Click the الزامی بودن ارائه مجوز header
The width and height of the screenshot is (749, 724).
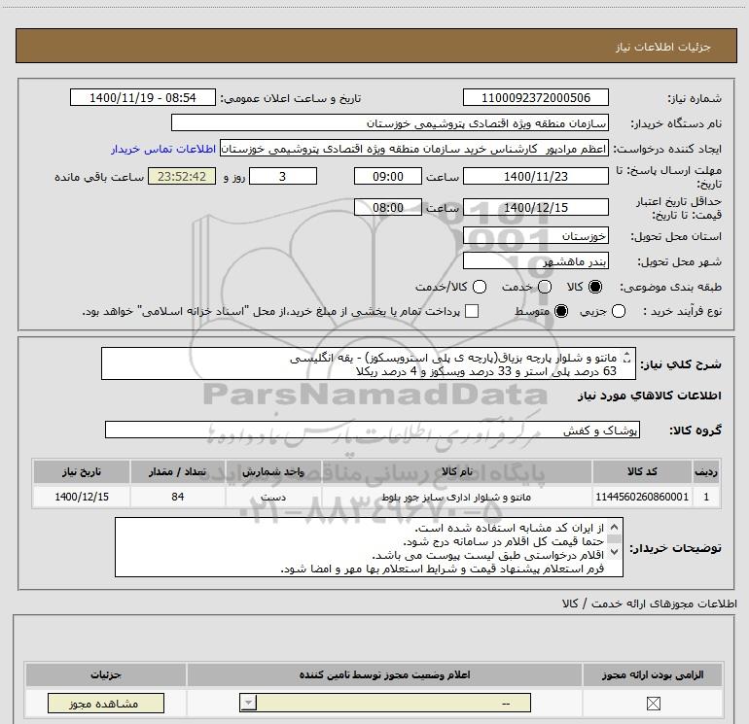(x=653, y=674)
